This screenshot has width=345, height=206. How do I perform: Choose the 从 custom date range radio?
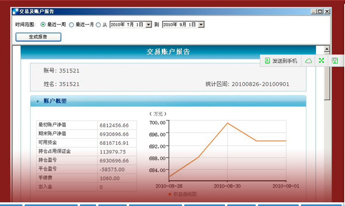pyautogui.click(x=98, y=25)
